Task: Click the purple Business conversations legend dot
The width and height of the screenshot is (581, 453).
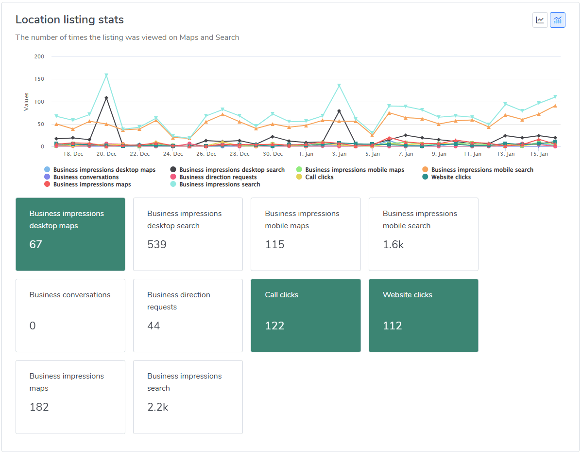Action: point(47,177)
